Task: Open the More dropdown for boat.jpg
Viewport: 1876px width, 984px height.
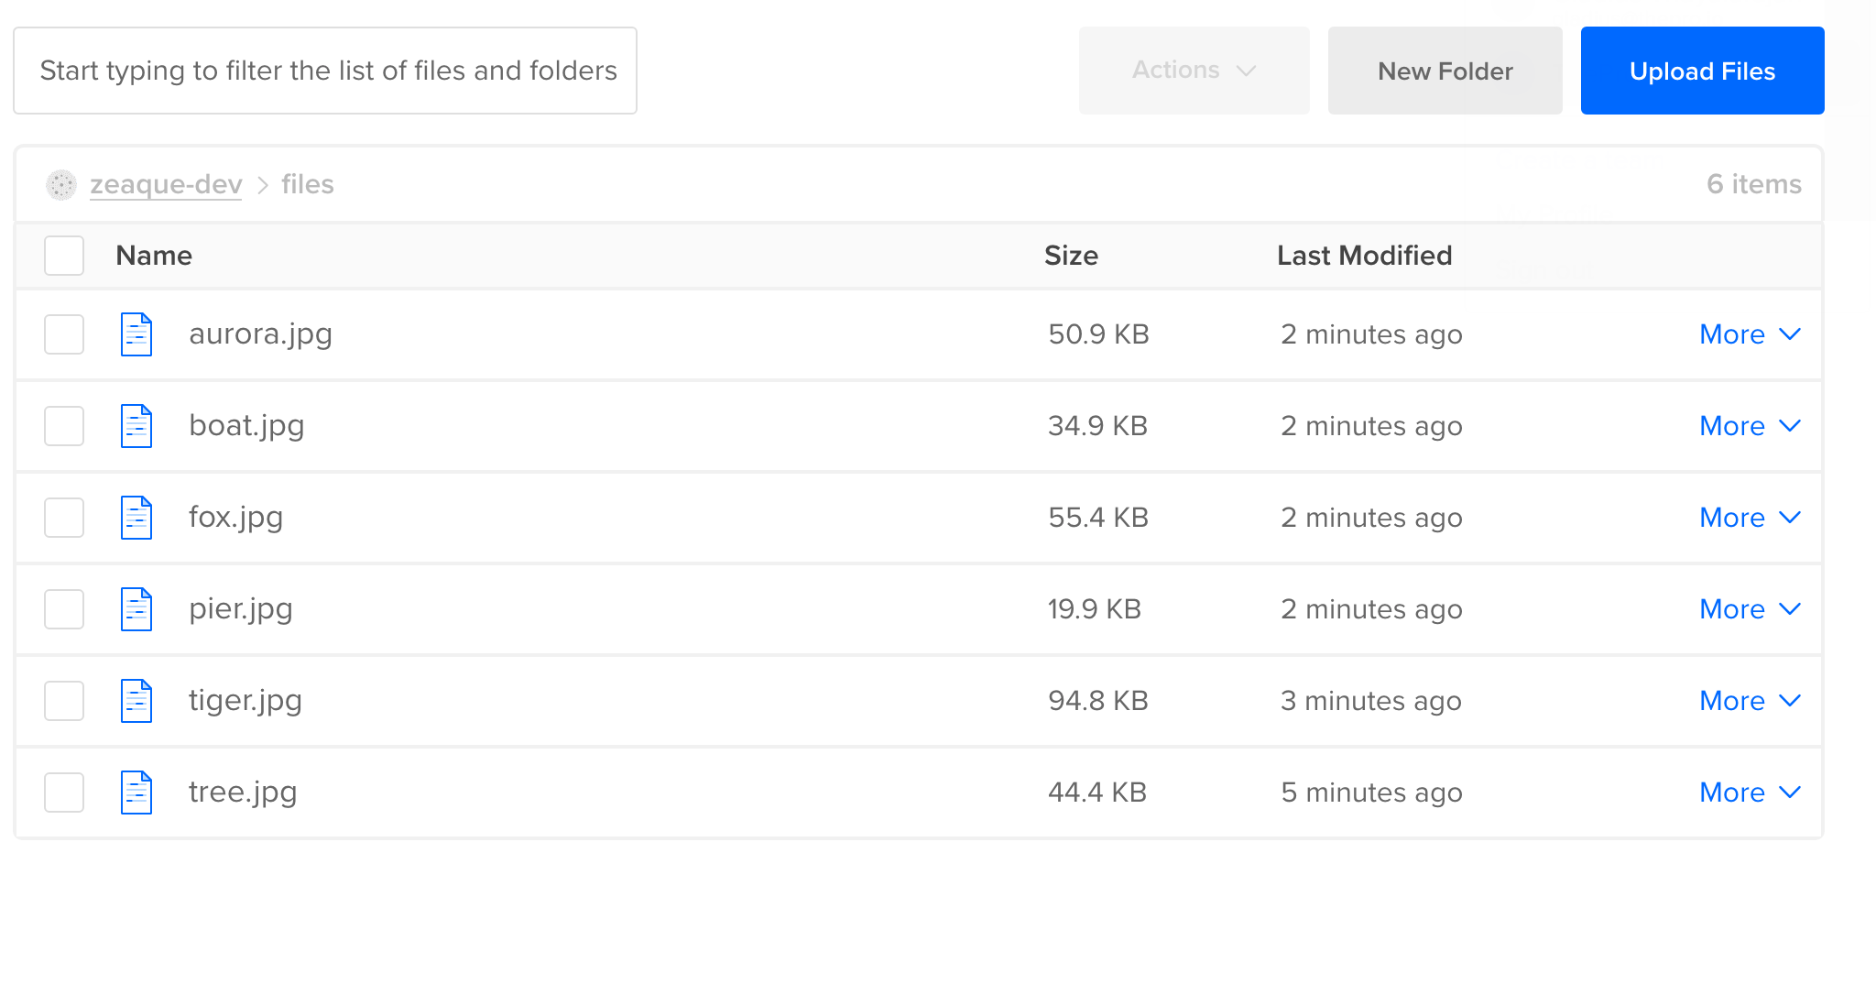Action: coord(1749,425)
